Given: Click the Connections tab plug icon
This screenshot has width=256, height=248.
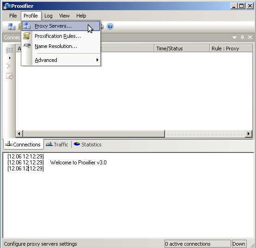Looking at the screenshot, I should coord(9,144).
